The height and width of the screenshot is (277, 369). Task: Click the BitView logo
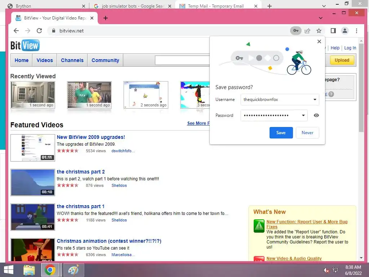(x=25, y=45)
